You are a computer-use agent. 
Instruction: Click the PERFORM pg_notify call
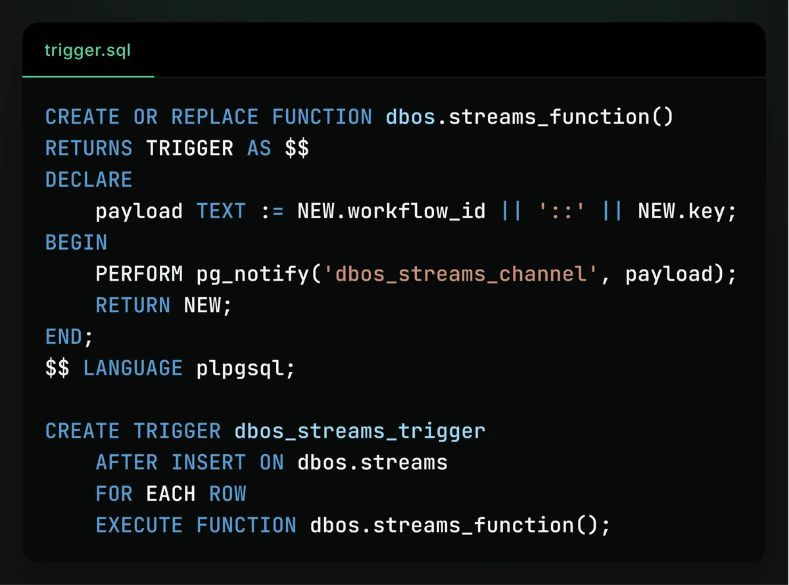coord(416,274)
